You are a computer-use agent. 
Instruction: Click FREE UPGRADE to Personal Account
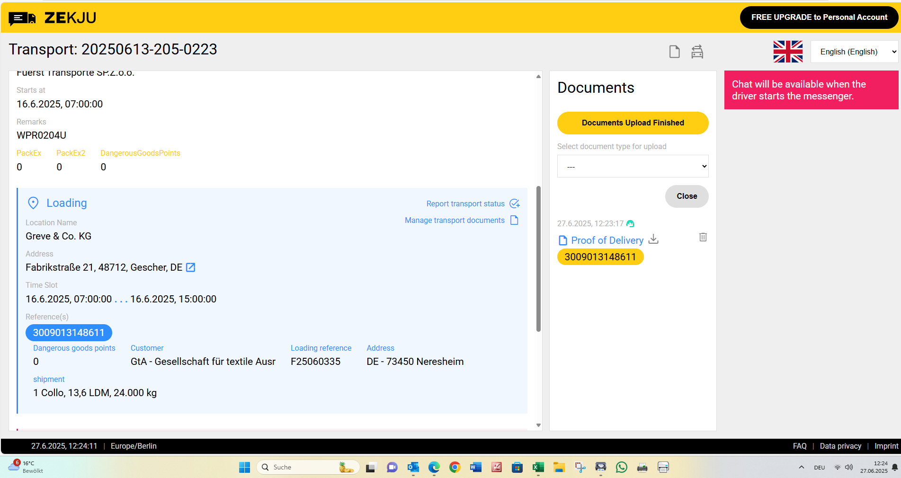tap(819, 18)
